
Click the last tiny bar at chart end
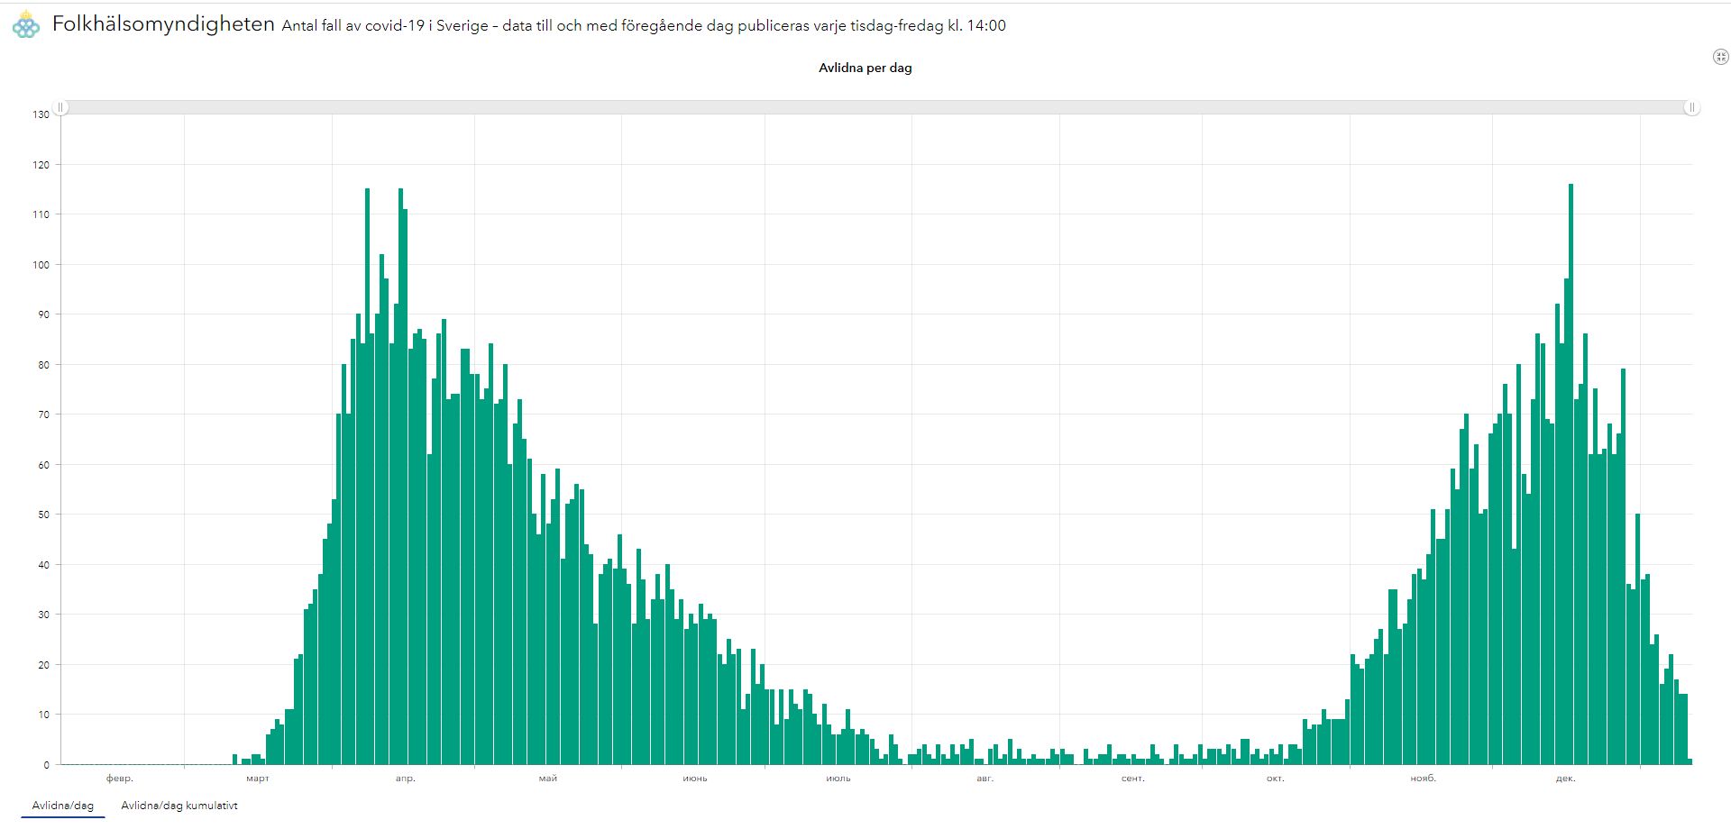(x=1690, y=761)
